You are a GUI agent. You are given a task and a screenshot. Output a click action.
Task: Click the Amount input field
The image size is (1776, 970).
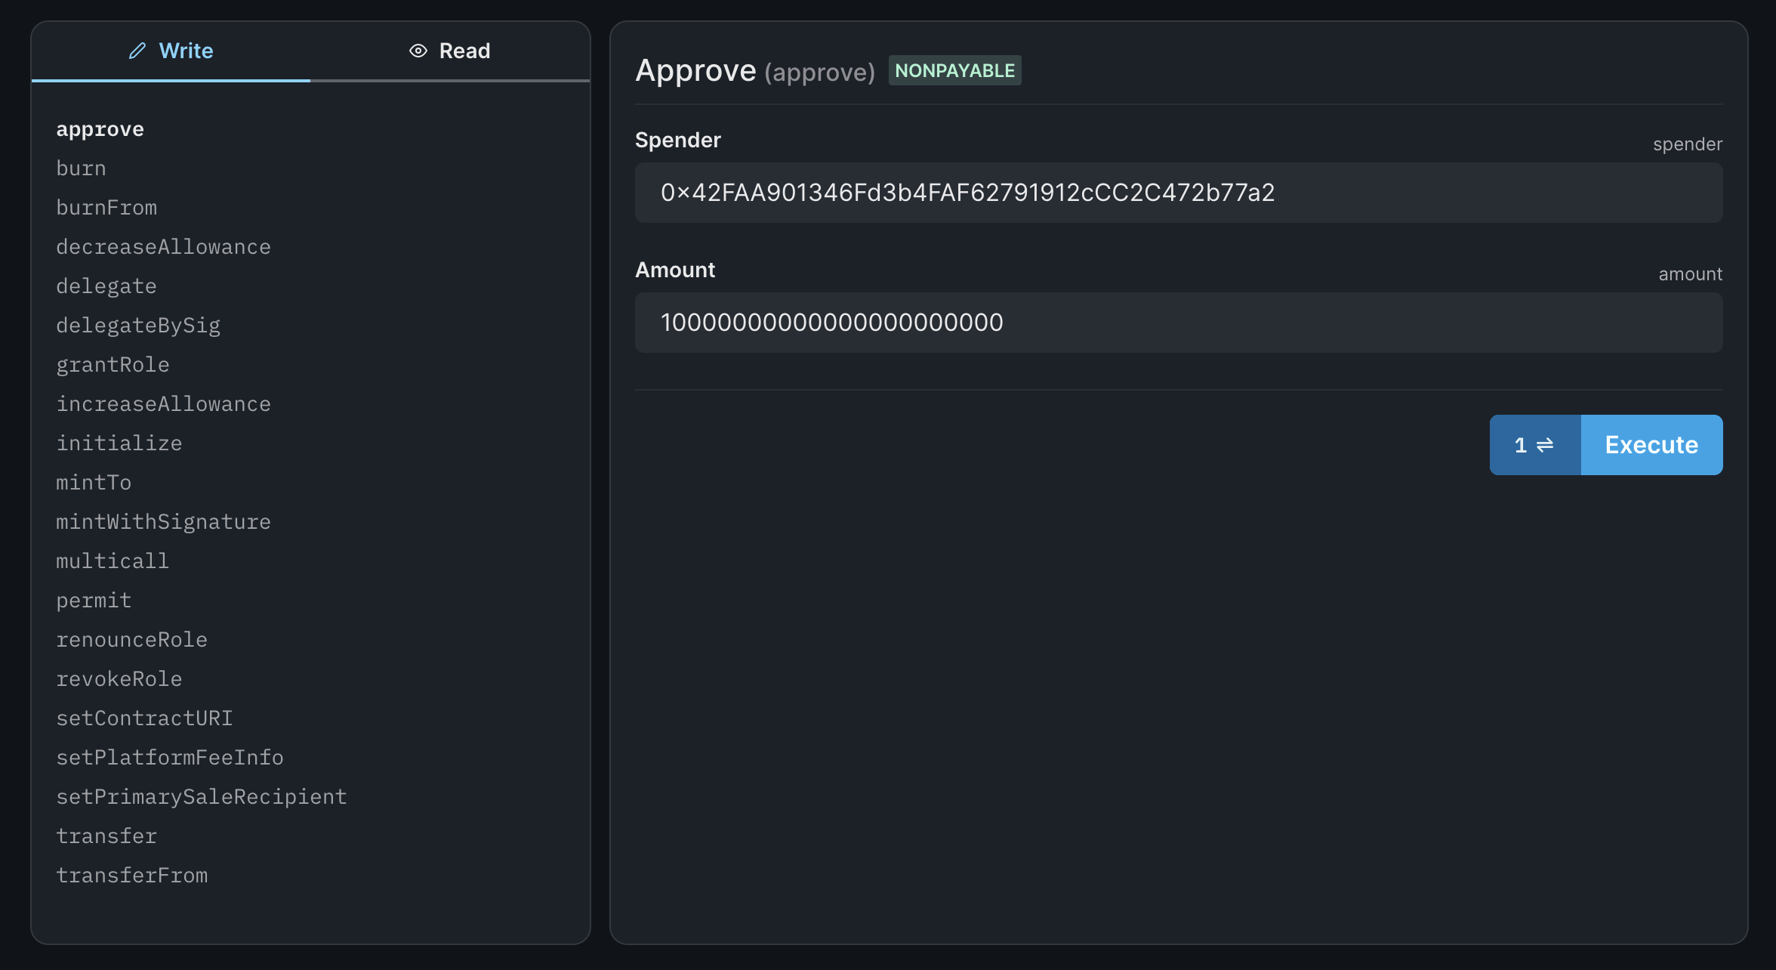click(x=1178, y=323)
